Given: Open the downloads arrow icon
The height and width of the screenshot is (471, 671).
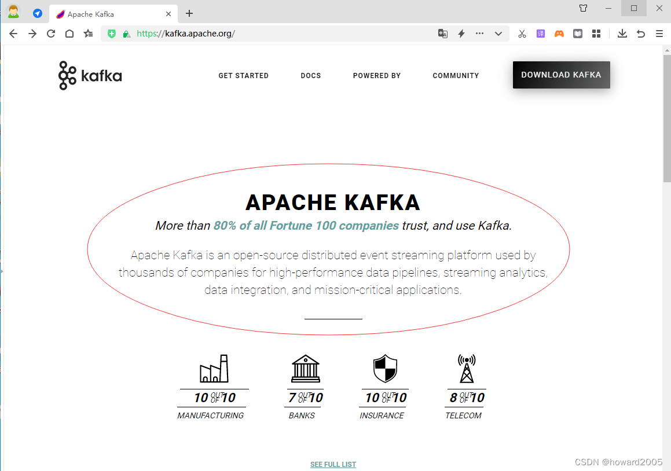Looking at the screenshot, I should pyautogui.click(x=622, y=34).
